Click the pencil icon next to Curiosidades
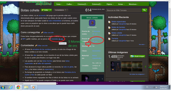 click(x=36, y=46)
